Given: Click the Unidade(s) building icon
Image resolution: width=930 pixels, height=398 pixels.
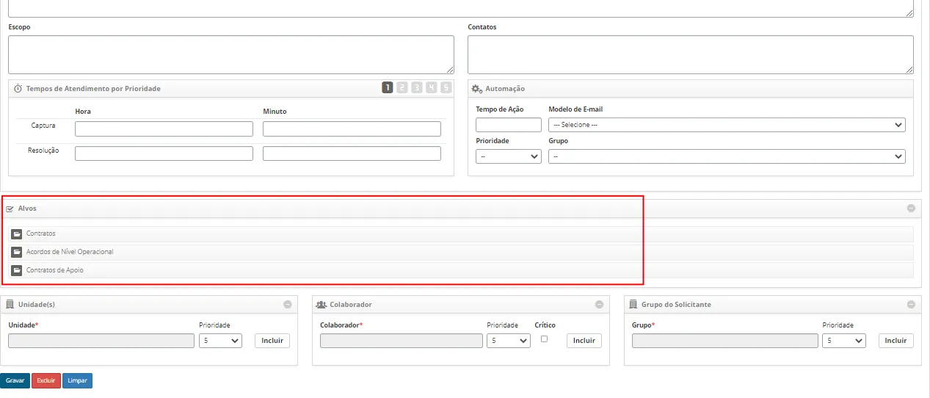Looking at the screenshot, I should coord(10,304).
